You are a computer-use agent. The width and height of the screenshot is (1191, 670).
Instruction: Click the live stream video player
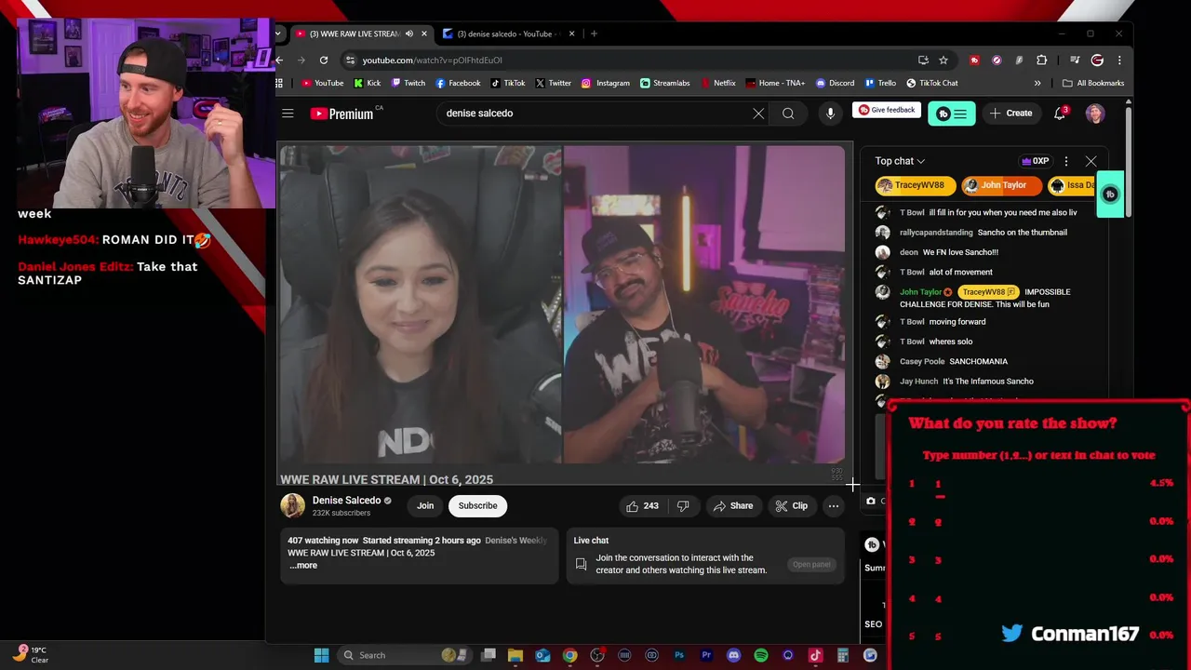(563, 304)
